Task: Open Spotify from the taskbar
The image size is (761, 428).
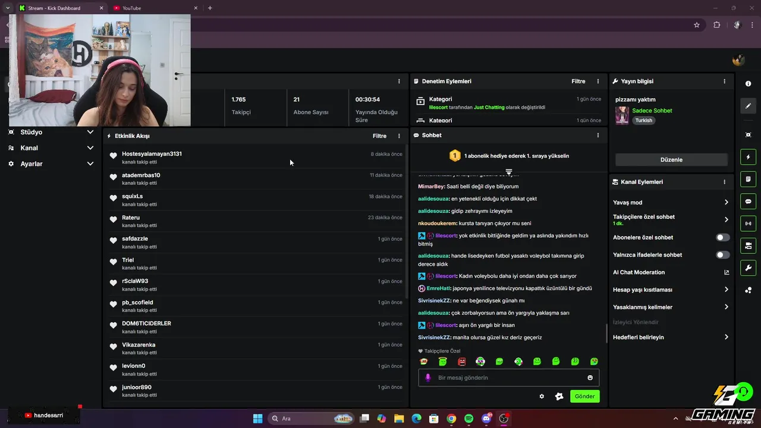Action: click(x=468, y=418)
